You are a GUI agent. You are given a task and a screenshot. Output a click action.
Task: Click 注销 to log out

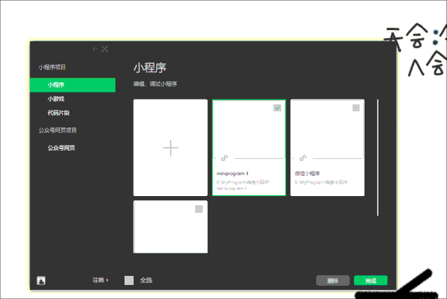(x=100, y=280)
